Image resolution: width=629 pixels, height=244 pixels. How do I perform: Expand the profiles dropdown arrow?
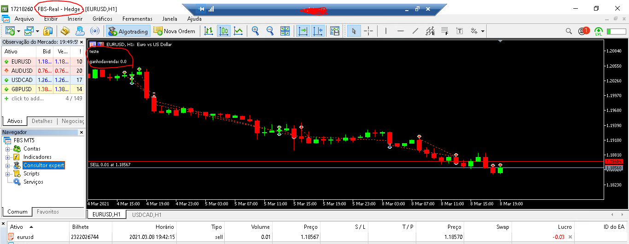[37, 31]
